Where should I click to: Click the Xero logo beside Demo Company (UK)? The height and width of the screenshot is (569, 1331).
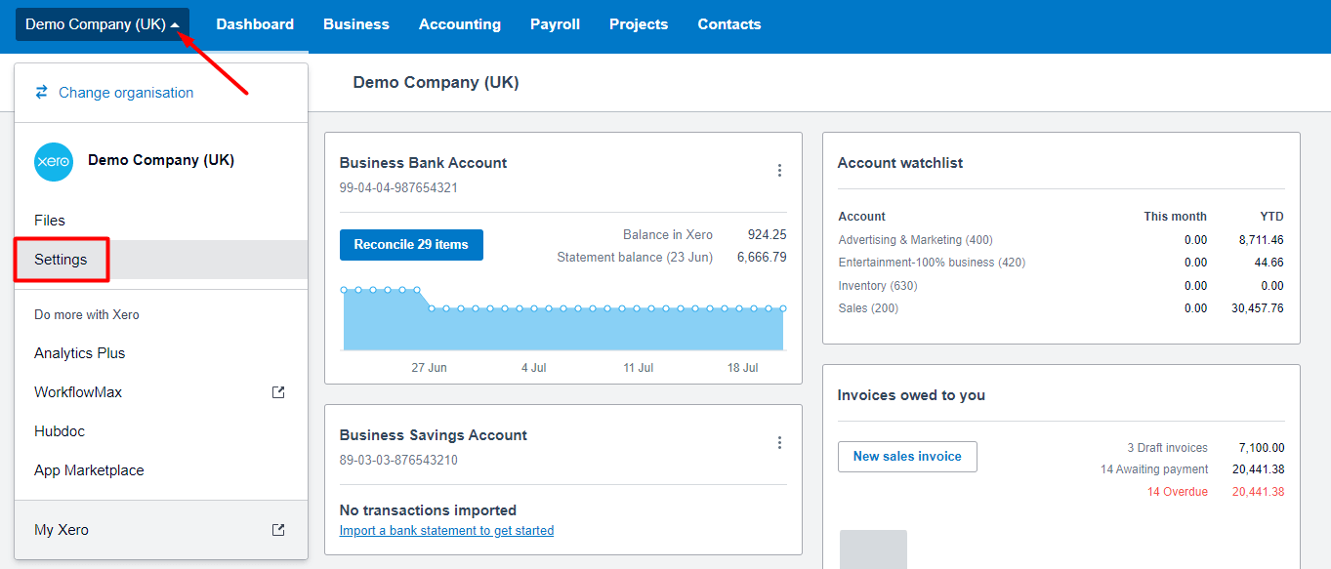pyautogui.click(x=54, y=162)
